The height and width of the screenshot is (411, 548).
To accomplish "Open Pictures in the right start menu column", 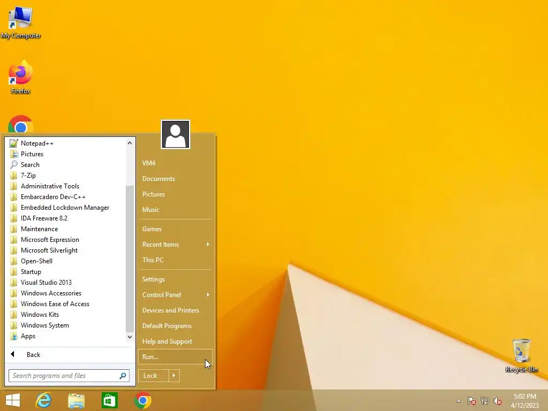I will [x=176, y=194].
